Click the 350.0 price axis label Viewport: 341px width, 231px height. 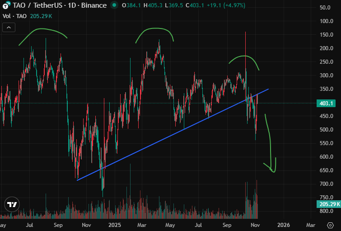[327, 89]
